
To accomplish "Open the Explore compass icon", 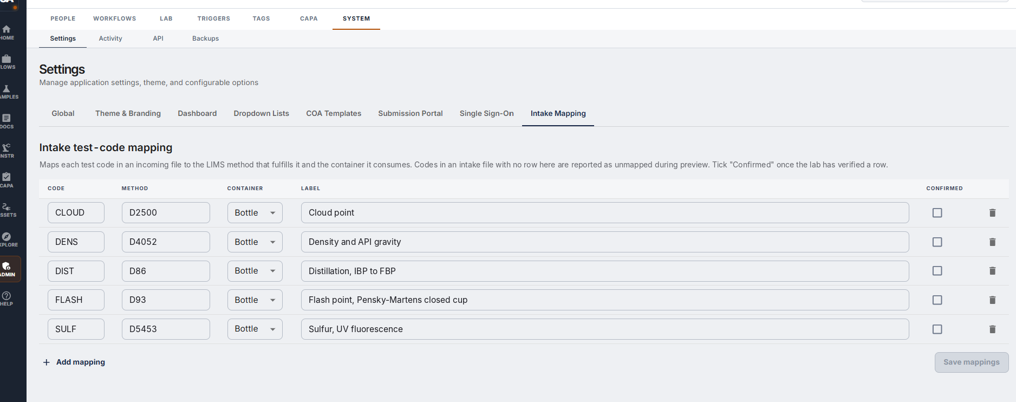I will [x=7, y=239].
